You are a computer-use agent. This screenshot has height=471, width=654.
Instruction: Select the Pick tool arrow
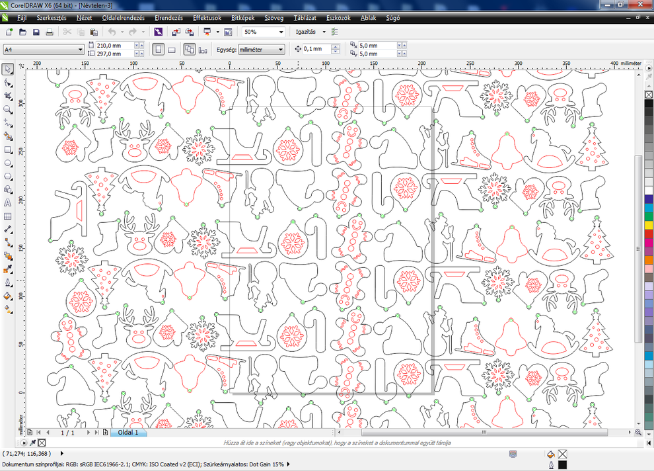(7, 69)
